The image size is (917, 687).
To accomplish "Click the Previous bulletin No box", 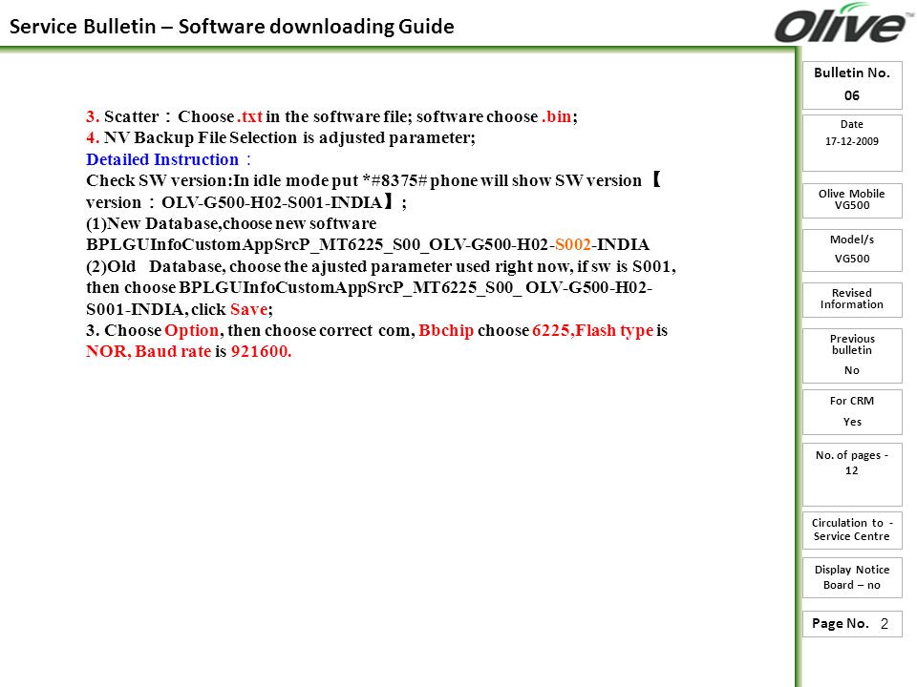I will click(852, 356).
